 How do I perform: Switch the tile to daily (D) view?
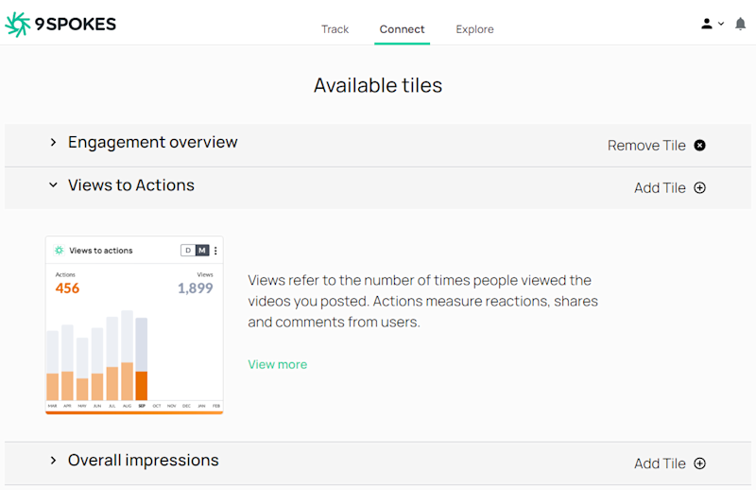pos(188,251)
